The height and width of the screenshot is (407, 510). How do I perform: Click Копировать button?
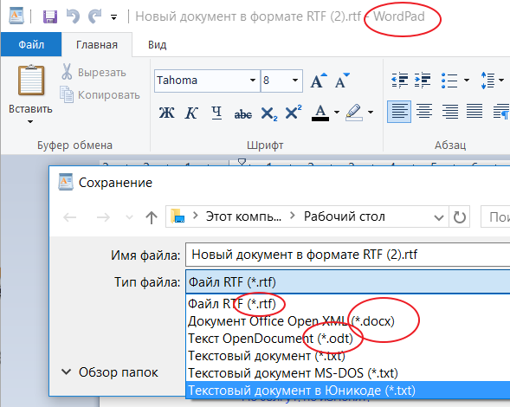tap(100, 94)
